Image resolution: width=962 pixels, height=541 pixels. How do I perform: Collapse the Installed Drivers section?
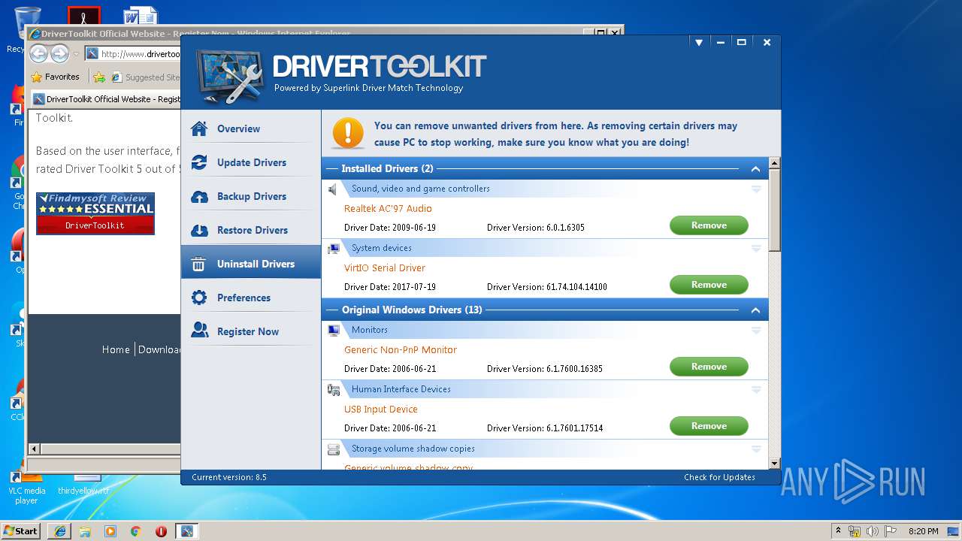tap(755, 169)
